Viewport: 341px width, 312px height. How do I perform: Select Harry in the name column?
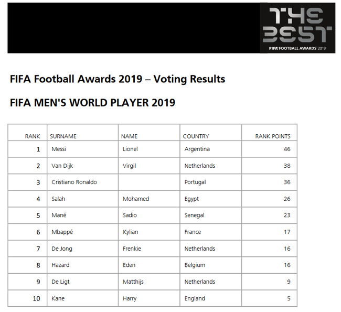(x=130, y=298)
